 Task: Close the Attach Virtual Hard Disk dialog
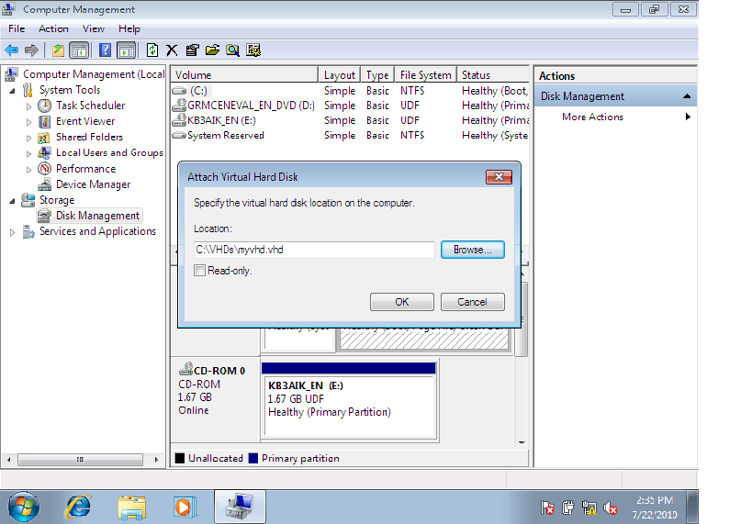[499, 177]
